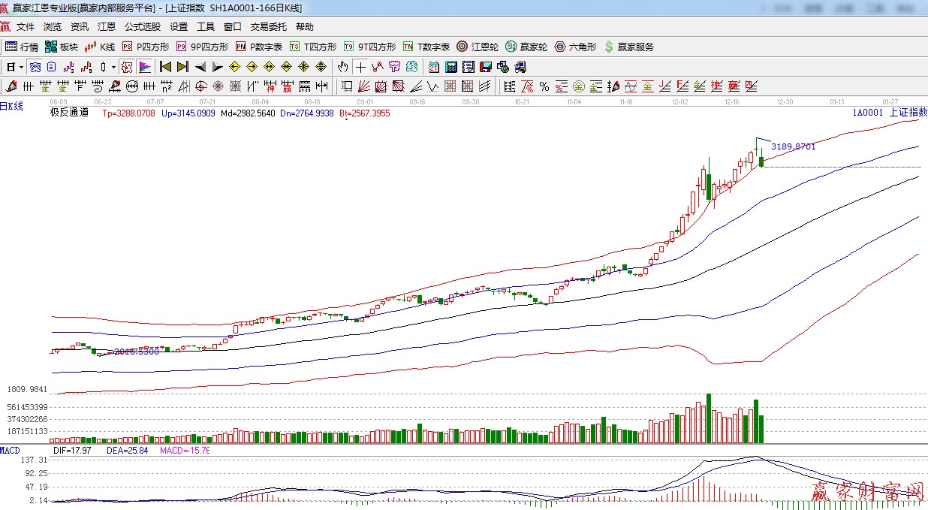Click the 极反通道 indicator label
Image resolution: width=928 pixels, height=510 pixels.
[69, 113]
